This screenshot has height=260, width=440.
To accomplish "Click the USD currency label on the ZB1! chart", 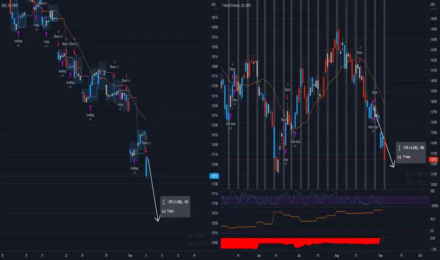I will pos(213,5).
